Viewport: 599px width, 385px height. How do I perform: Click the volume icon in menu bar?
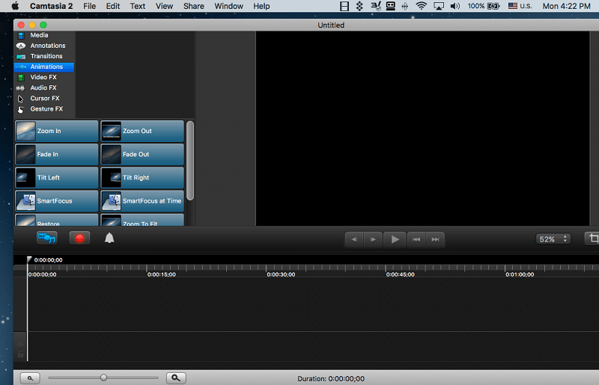(x=455, y=6)
